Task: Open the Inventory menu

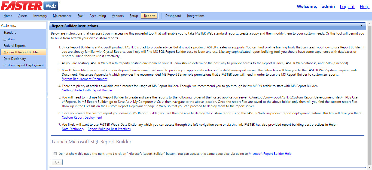Action: point(40,16)
